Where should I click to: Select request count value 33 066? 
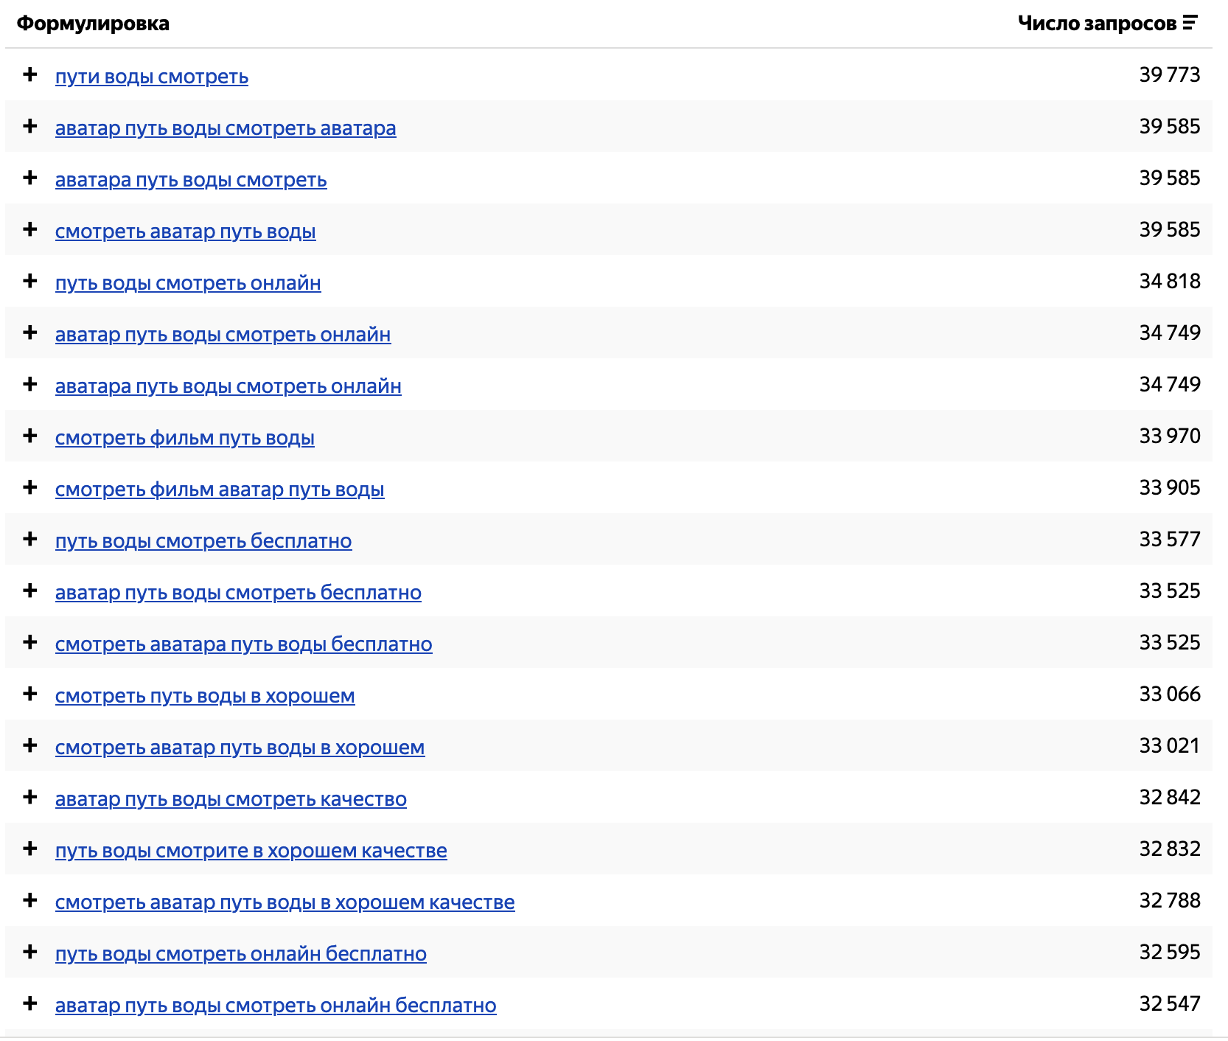click(1170, 694)
